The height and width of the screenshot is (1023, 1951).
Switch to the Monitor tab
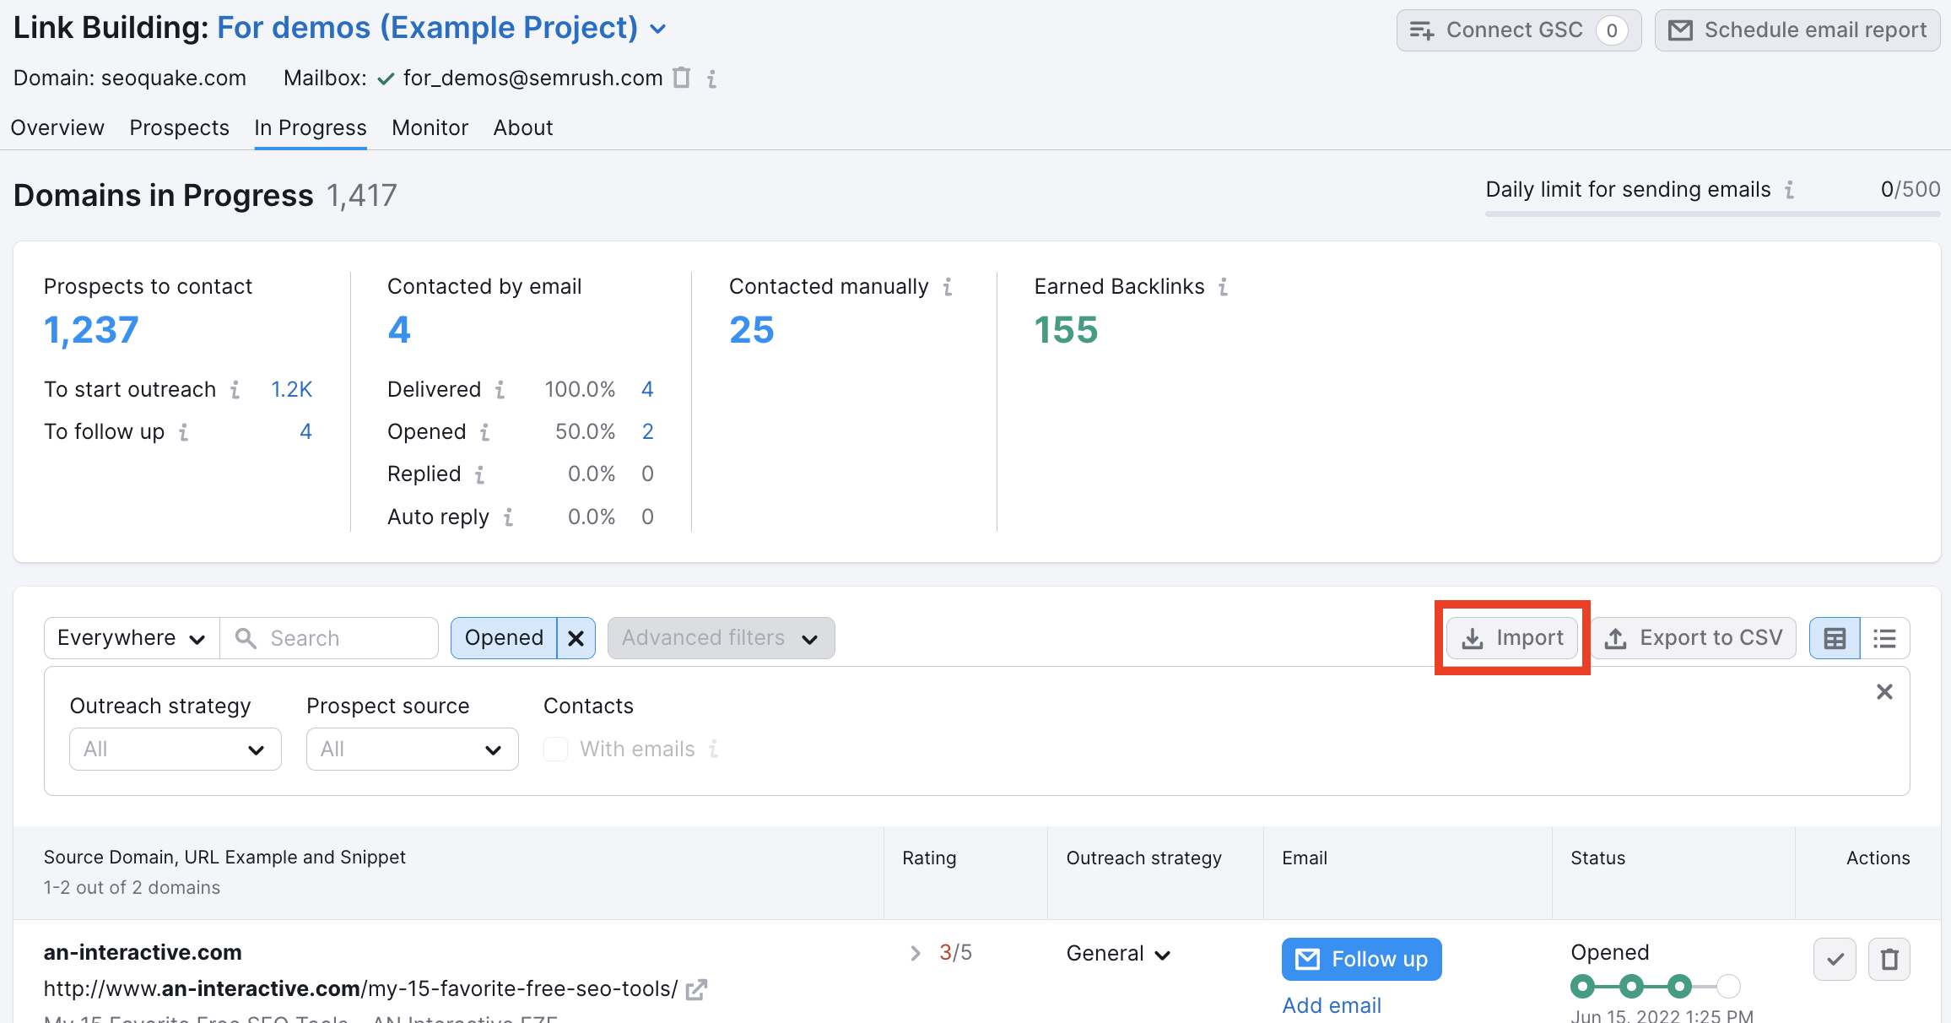(430, 127)
